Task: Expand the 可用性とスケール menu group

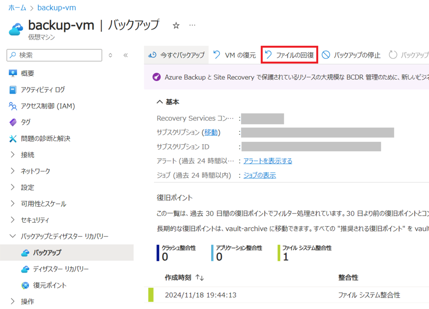Action: (13, 204)
